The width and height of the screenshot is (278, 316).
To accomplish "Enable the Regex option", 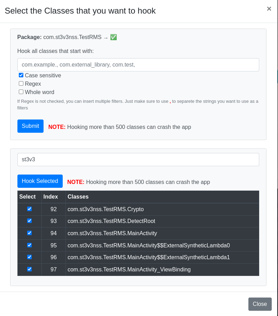I will 21,84.
